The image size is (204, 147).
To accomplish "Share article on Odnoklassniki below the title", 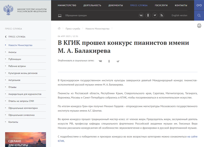I will pos(109,61).
